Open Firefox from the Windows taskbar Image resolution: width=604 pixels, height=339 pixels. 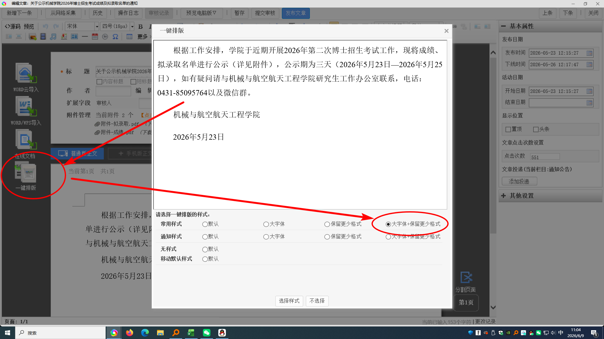(x=129, y=333)
